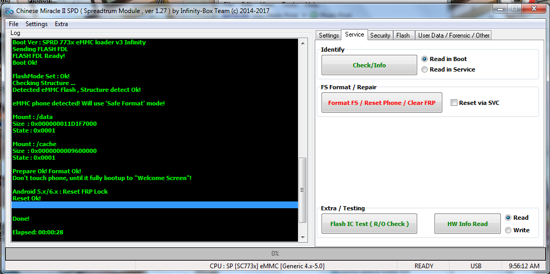550x274 pixels.
Task: Click the READY status bar entry
Action: (x=423, y=266)
